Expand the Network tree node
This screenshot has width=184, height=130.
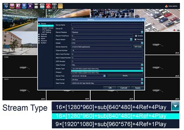coord(39,36)
